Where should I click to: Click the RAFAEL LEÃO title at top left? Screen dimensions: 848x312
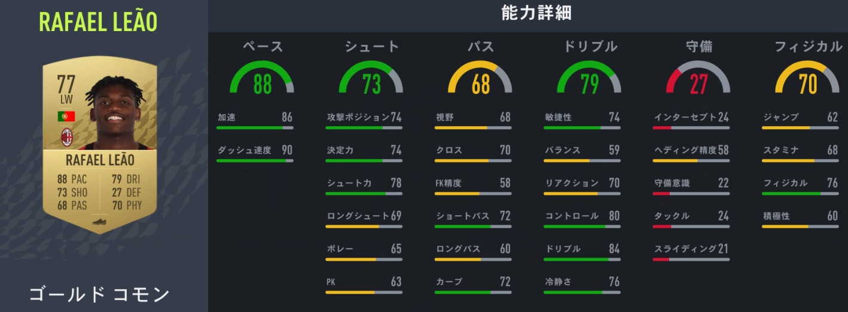pyautogui.click(x=98, y=22)
